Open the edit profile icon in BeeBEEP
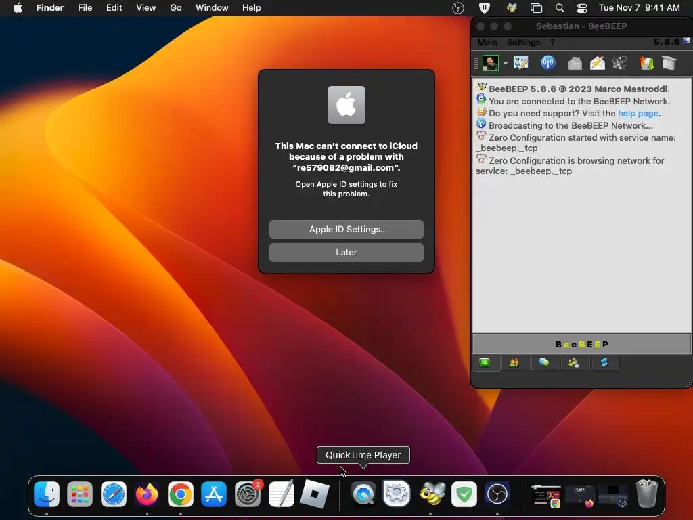This screenshot has width=693, height=520. click(x=521, y=63)
